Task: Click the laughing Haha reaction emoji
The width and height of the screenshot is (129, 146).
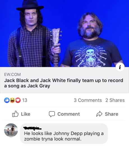Action: tap(12, 100)
